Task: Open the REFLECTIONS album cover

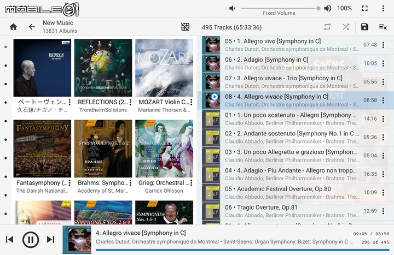Action: [x=103, y=68]
